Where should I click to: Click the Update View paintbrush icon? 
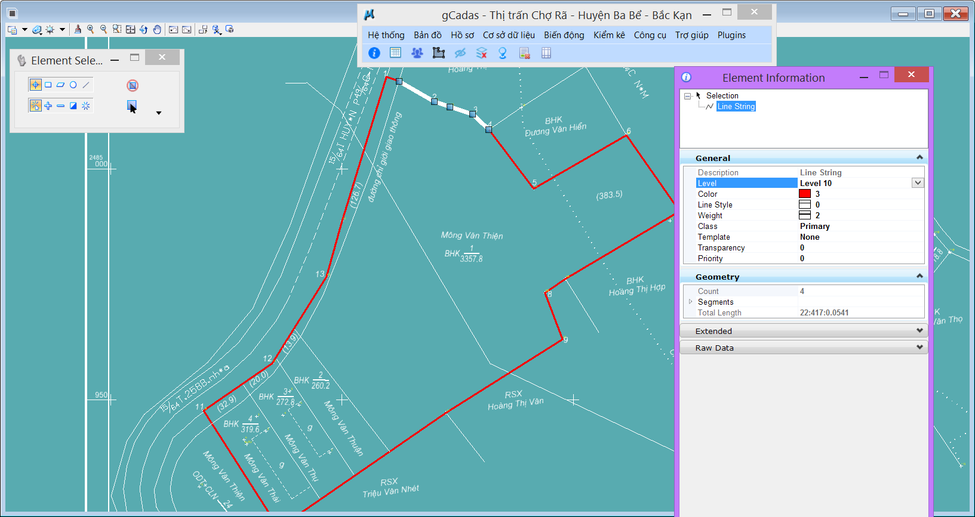click(78, 29)
